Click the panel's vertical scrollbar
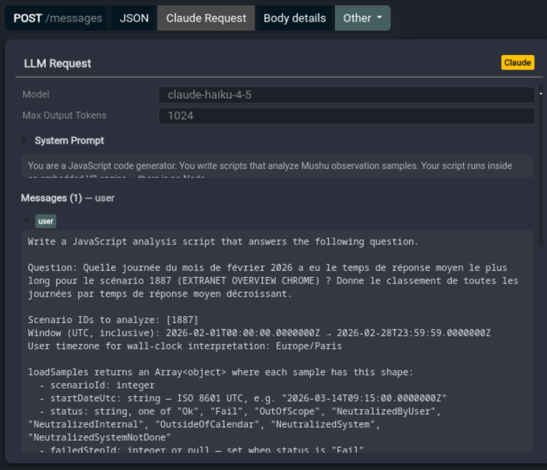 pyautogui.click(x=541, y=166)
